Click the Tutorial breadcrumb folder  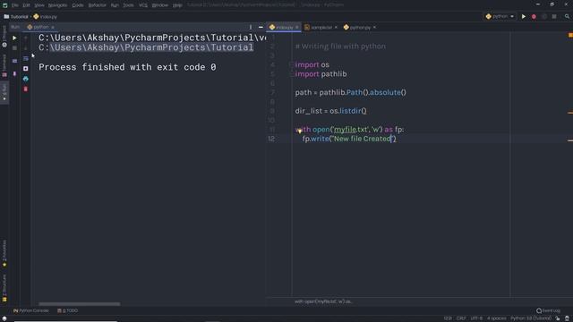(x=16, y=17)
